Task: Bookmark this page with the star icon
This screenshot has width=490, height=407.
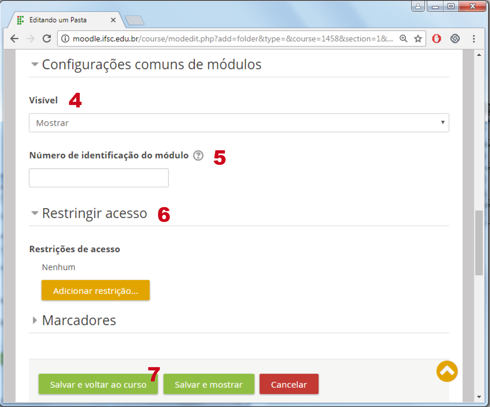Action: (x=418, y=39)
